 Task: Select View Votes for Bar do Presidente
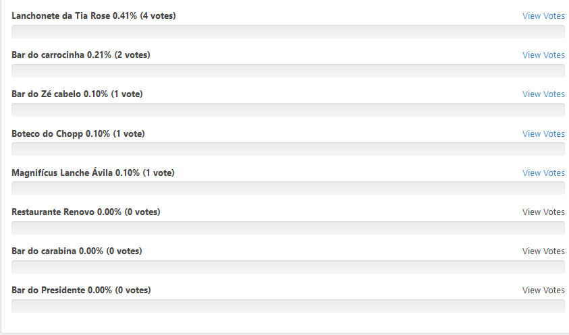[x=543, y=291]
